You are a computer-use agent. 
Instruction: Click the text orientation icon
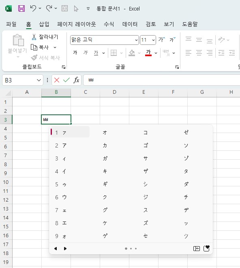pos(221,40)
